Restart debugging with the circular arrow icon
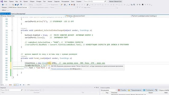Viewport: 169px width, 95px height. (x=74, y=5)
